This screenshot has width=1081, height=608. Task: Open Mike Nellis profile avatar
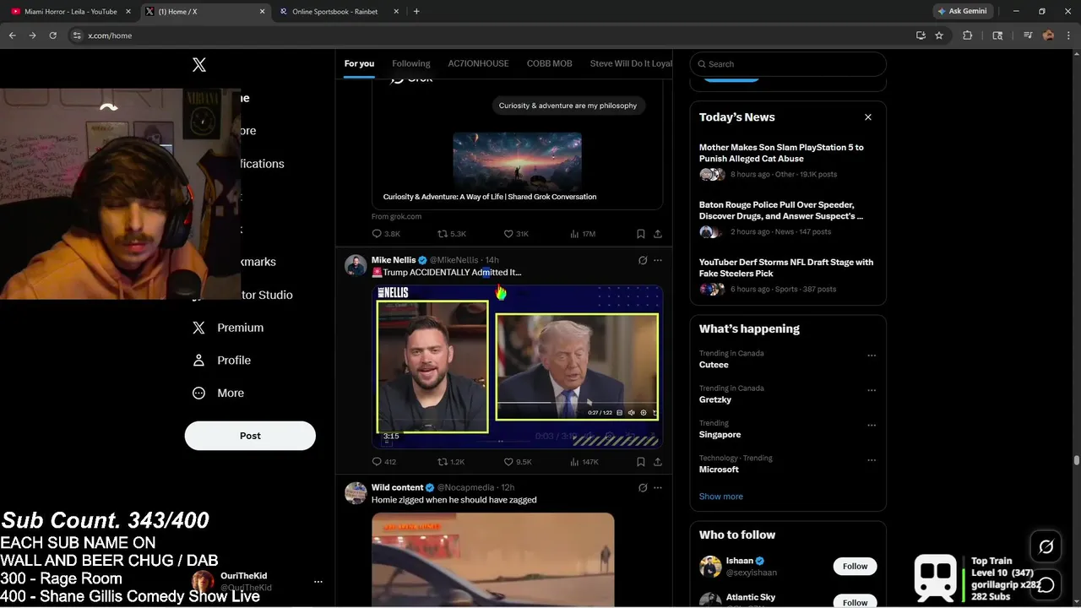coord(356,265)
